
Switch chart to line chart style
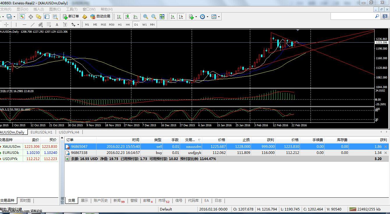tap(135, 17)
